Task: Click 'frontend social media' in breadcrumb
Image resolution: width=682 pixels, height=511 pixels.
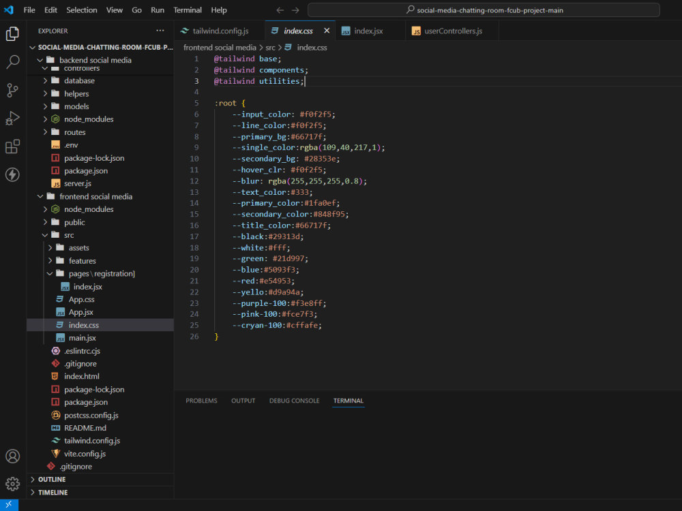Action: [x=220, y=48]
